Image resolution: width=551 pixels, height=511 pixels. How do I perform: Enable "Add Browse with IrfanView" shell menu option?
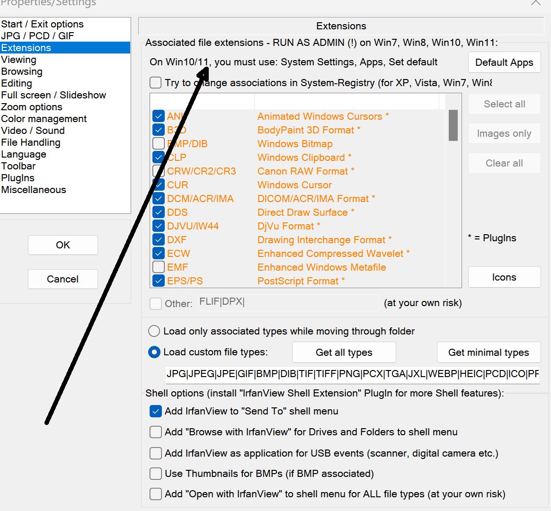click(x=155, y=432)
